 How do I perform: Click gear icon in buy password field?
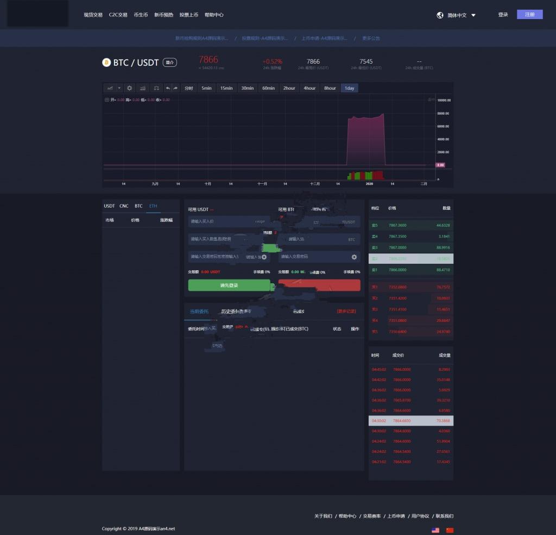[264, 257]
